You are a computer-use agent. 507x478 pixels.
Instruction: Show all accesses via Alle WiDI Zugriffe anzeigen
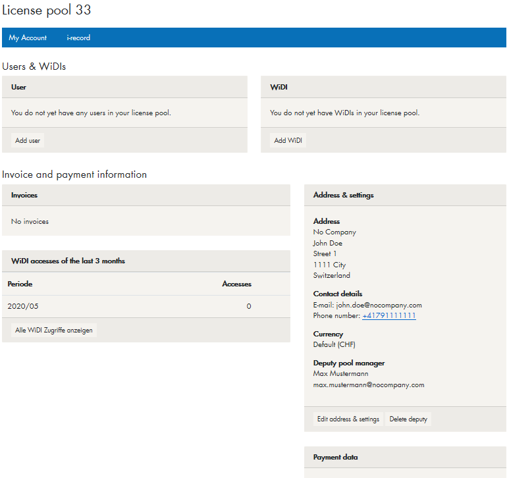tap(54, 330)
